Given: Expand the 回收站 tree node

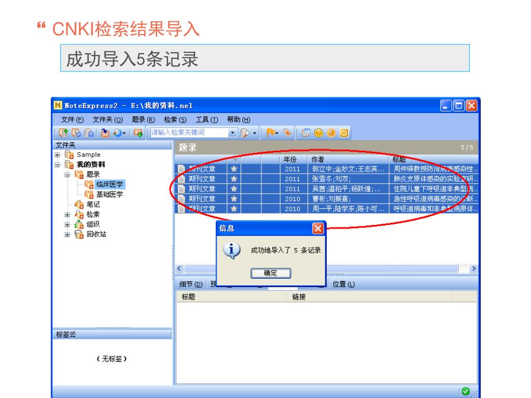Looking at the screenshot, I should (67, 235).
